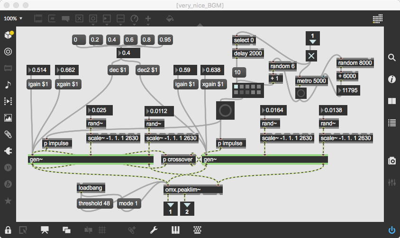The width and height of the screenshot is (400, 238).
Task: Click the wrench debug icon
Action: pyautogui.click(x=154, y=230)
